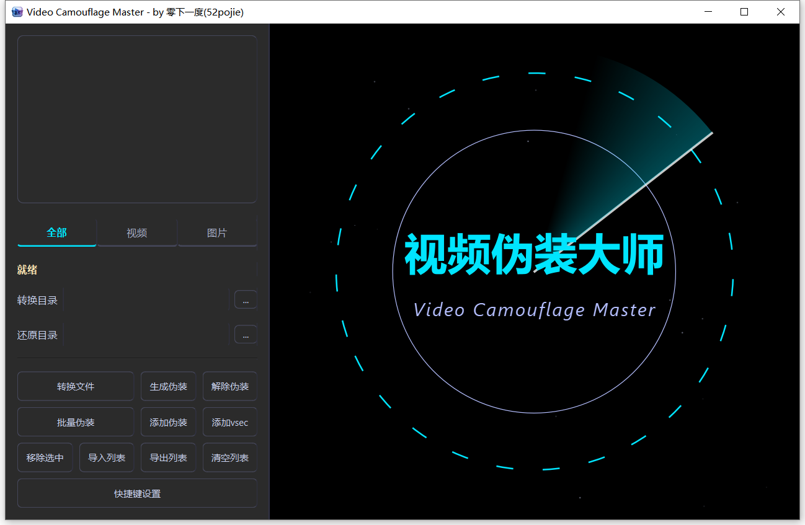805x525 pixels.
Task: Focus the 还原目录 path input field
Action: 146,335
